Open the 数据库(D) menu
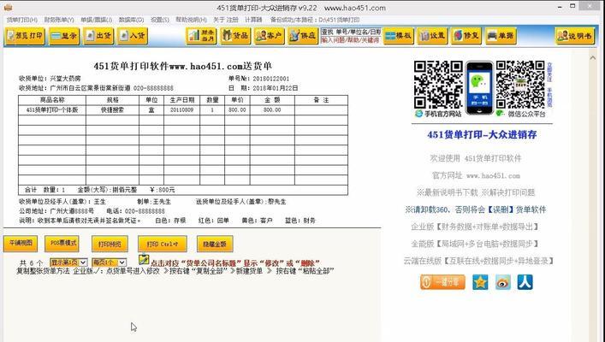The width and height of the screenshot is (605, 342). [x=131, y=20]
